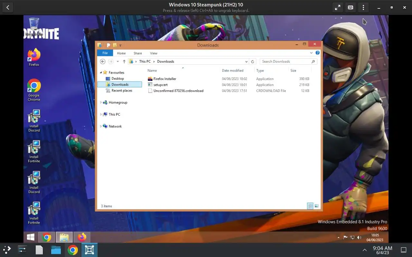Open the host application launcher
Viewport: 412px width, 257px height.
pos(7,250)
